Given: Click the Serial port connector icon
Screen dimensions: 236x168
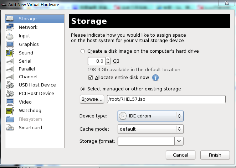Looking at the screenshot, I should point(10,61).
